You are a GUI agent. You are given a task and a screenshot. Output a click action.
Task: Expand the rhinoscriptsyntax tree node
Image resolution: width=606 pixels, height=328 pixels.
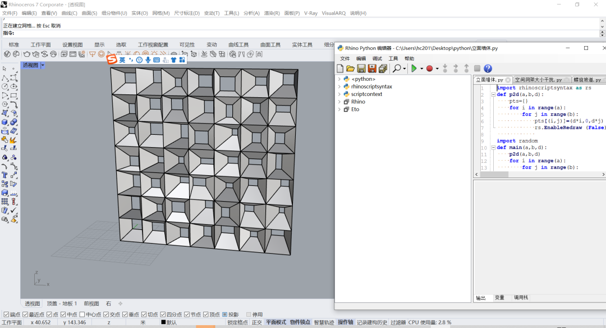coord(339,86)
